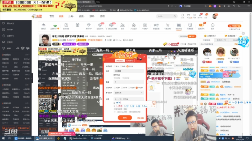Open the 直播 nav item
This screenshot has height=141, width=252.
(61, 16)
